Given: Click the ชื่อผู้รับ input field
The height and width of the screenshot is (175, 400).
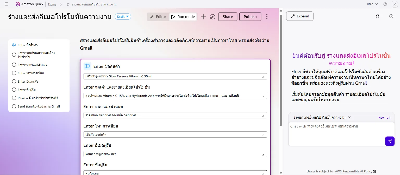Looking at the screenshot, I should coord(175,173).
